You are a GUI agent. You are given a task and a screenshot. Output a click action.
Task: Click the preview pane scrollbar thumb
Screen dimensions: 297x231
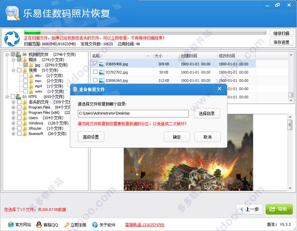pos(290,125)
